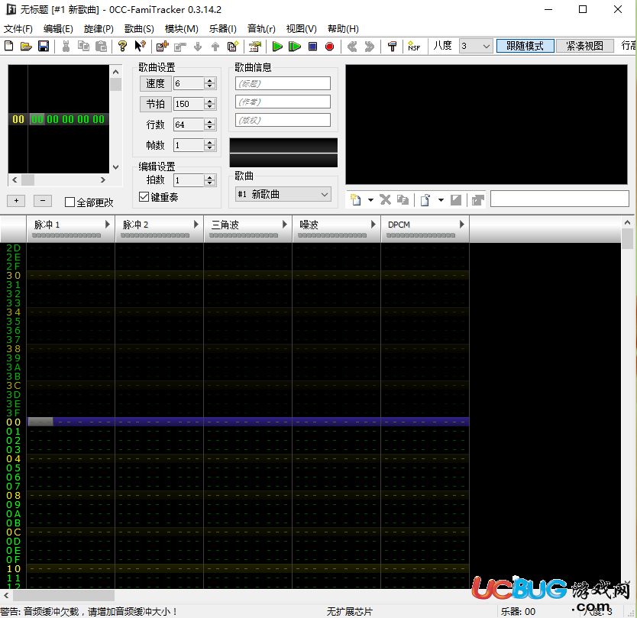
Task: Save the module with the floppy disk icon
Action: [x=44, y=46]
